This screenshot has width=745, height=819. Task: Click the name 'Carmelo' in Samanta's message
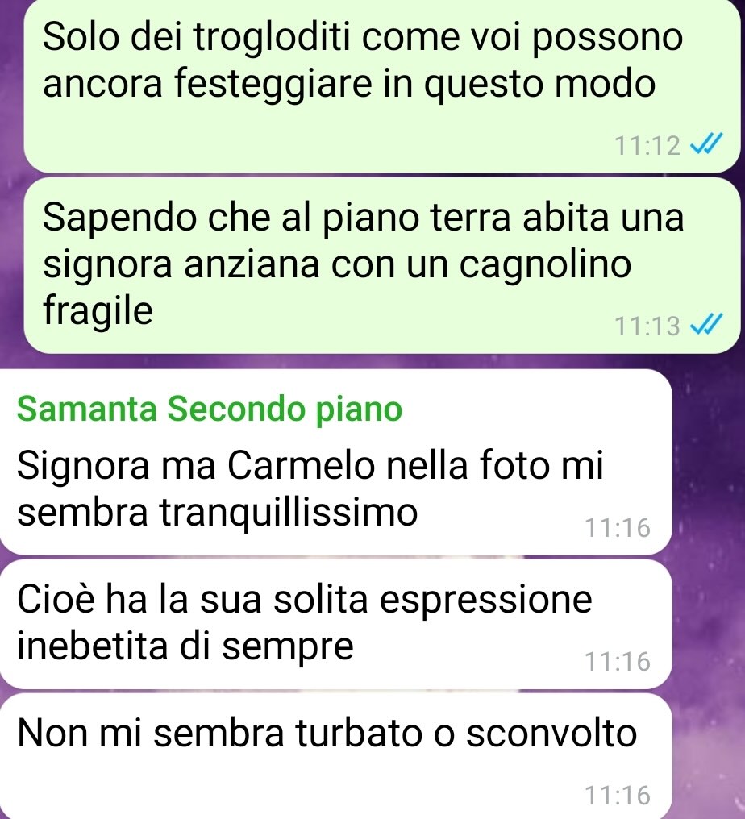[302, 465]
